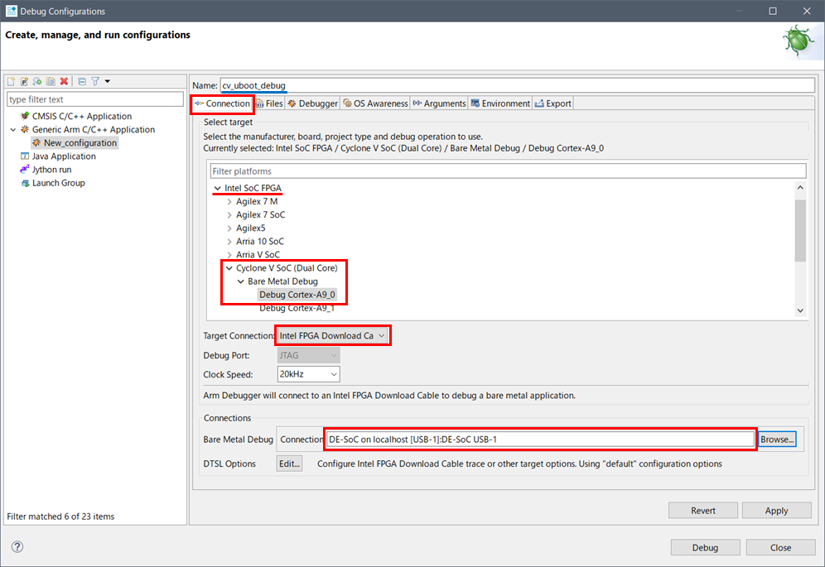Click the New launch configuration icon
Image resolution: width=825 pixels, height=567 pixels.
click(x=12, y=81)
